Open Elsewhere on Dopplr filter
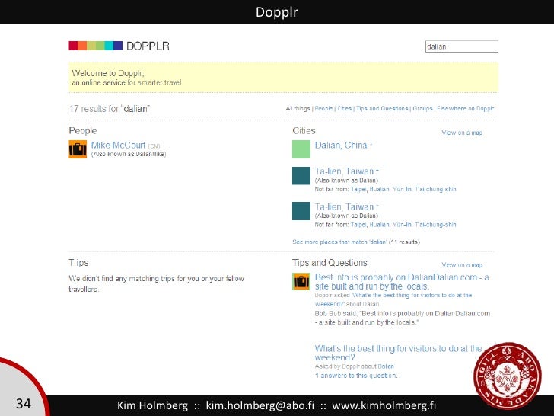This screenshot has height=416, width=554. point(465,109)
